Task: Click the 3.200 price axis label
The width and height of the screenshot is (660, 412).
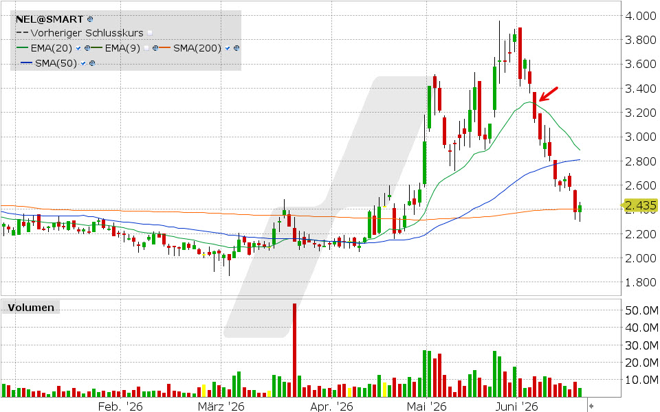Action: point(641,113)
